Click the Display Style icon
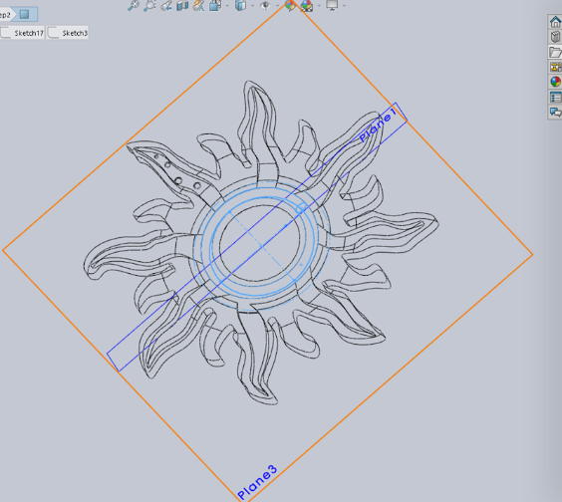 pyautogui.click(x=240, y=5)
